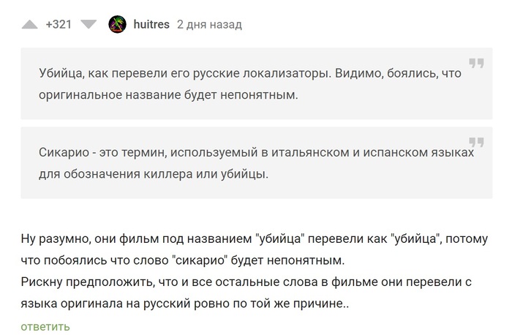Reply using the "ответить" link
Viewport: 512px width, 335px height.
coord(45,325)
